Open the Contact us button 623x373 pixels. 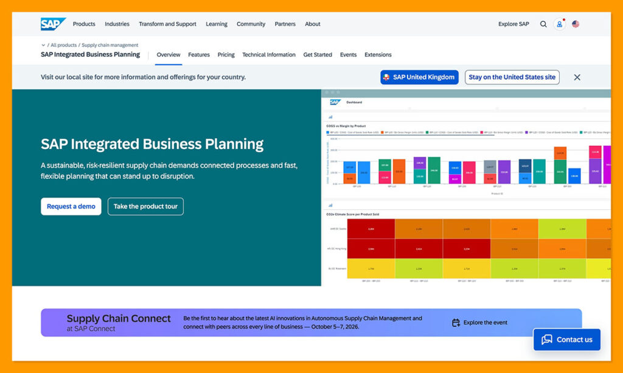click(x=566, y=340)
